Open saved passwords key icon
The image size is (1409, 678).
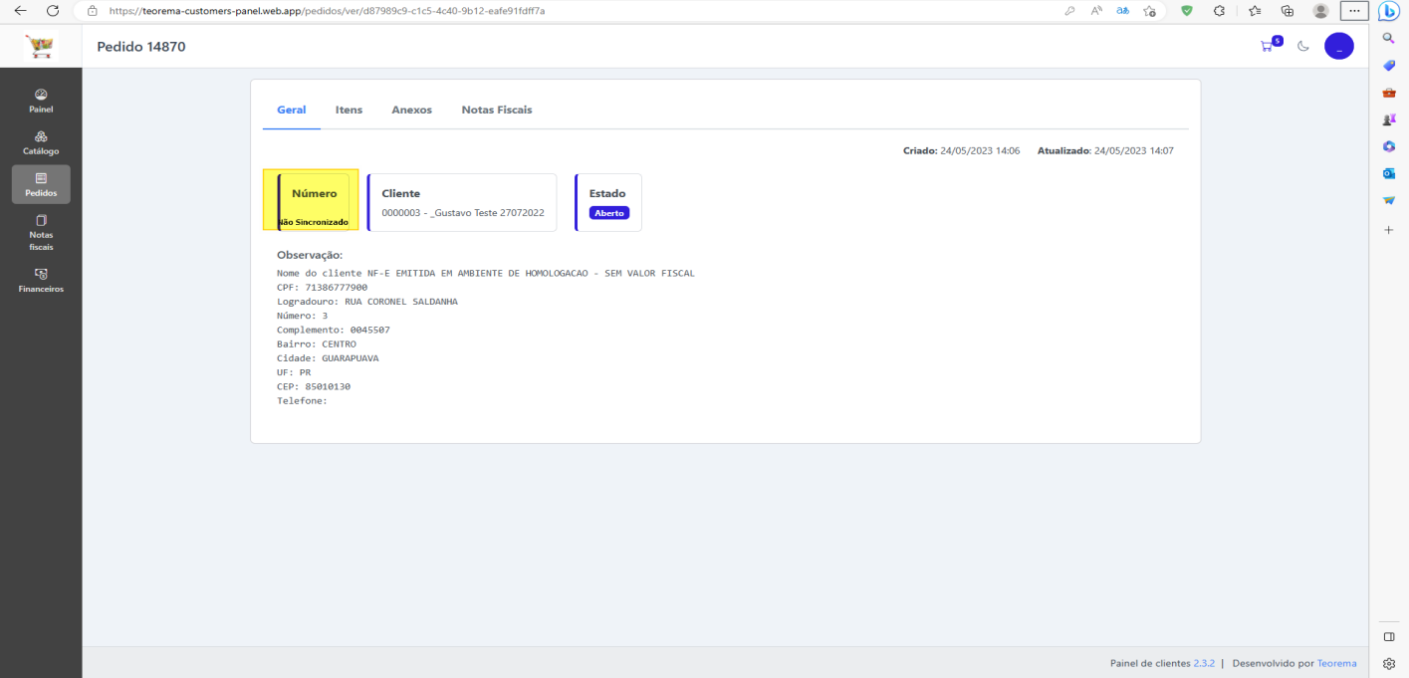[1069, 11]
